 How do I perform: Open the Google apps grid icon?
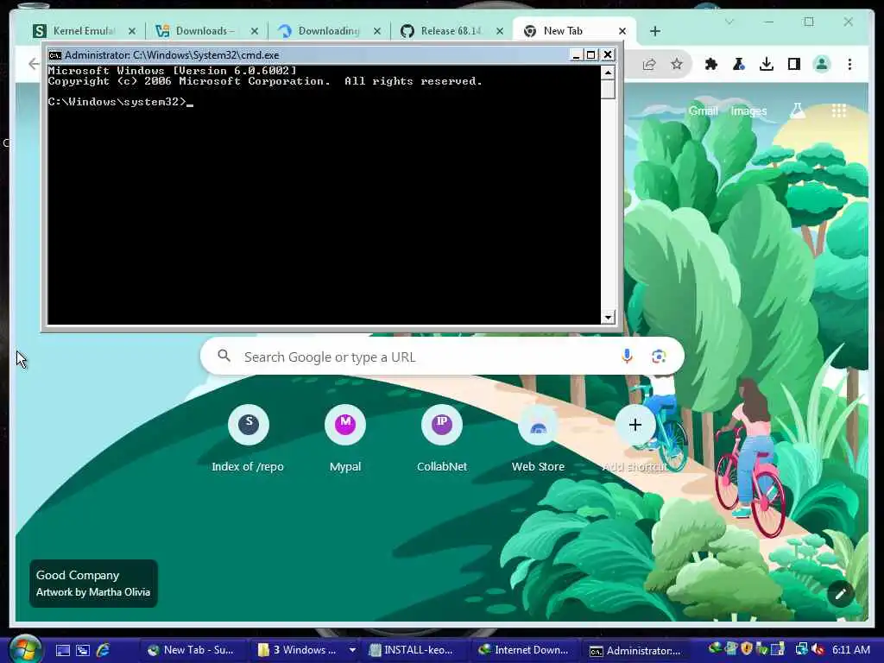[839, 110]
